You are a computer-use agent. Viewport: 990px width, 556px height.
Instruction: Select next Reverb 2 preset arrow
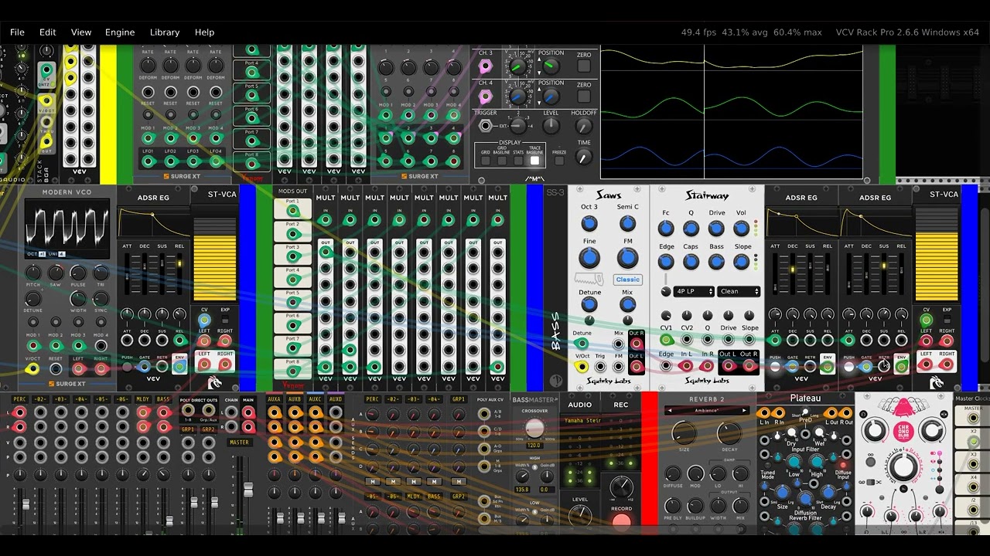[x=746, y=411]
